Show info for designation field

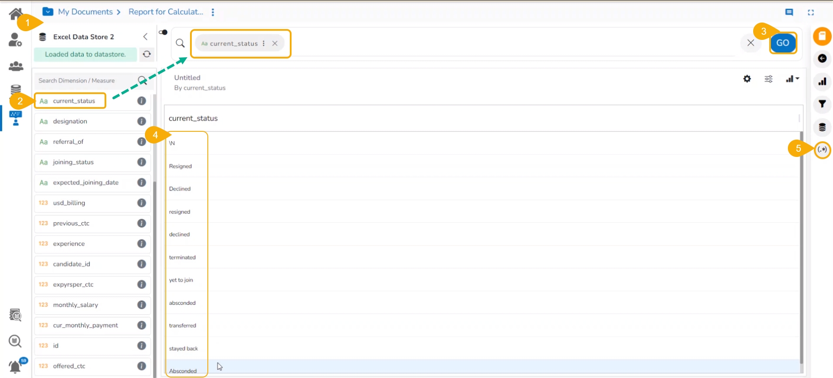pyautogui.click(x=141, y=121)
